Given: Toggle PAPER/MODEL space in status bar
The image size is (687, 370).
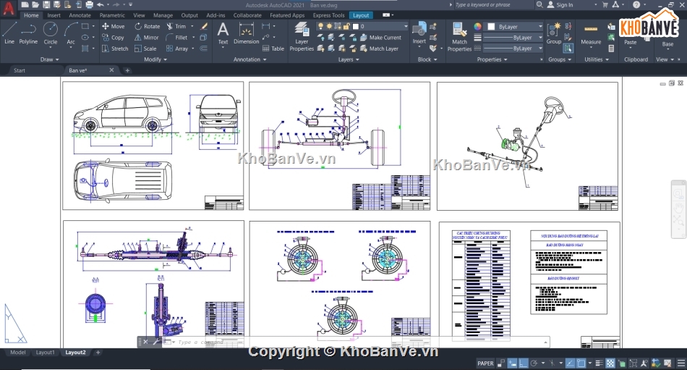Looking at the screenshot, I should point(485,363).
